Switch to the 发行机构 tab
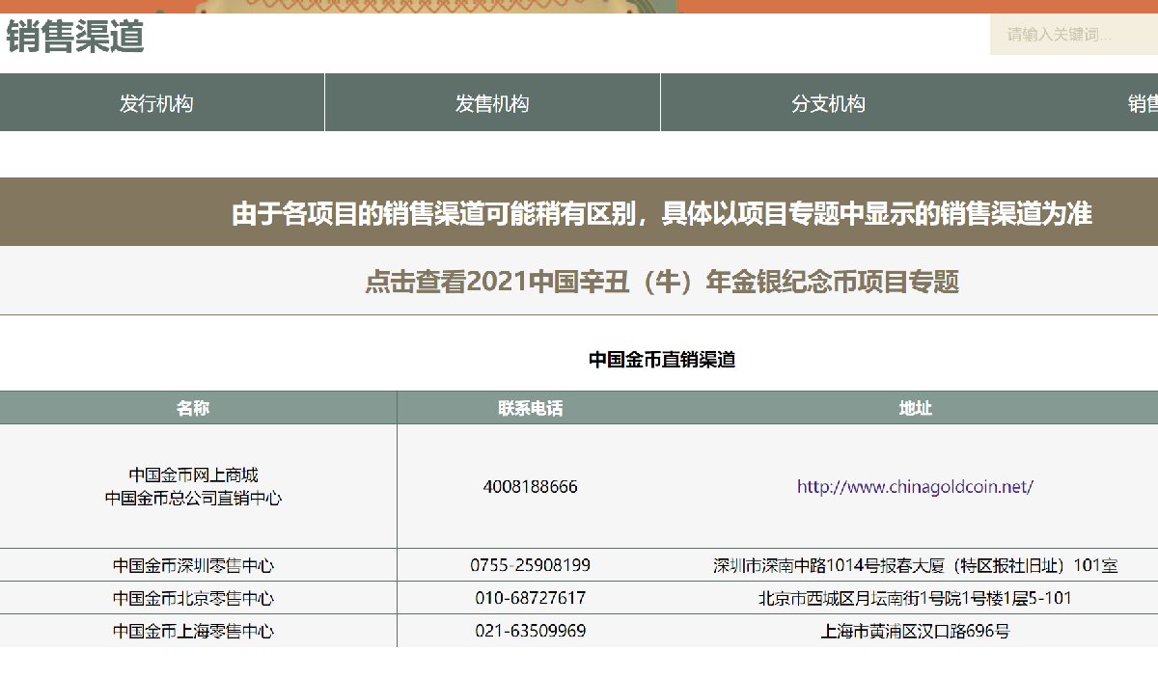This screenshot has height=678, width=1158. coord(156,103)
